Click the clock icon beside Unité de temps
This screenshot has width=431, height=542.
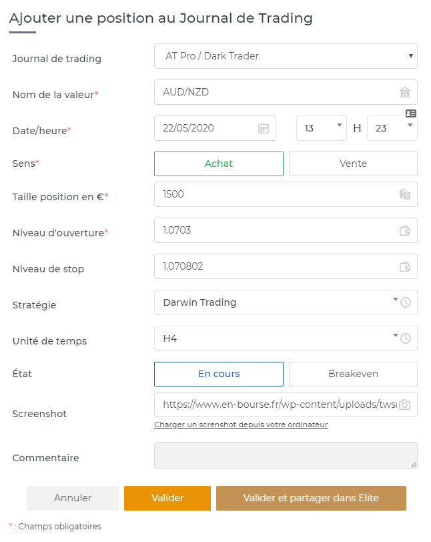[406, 338]
